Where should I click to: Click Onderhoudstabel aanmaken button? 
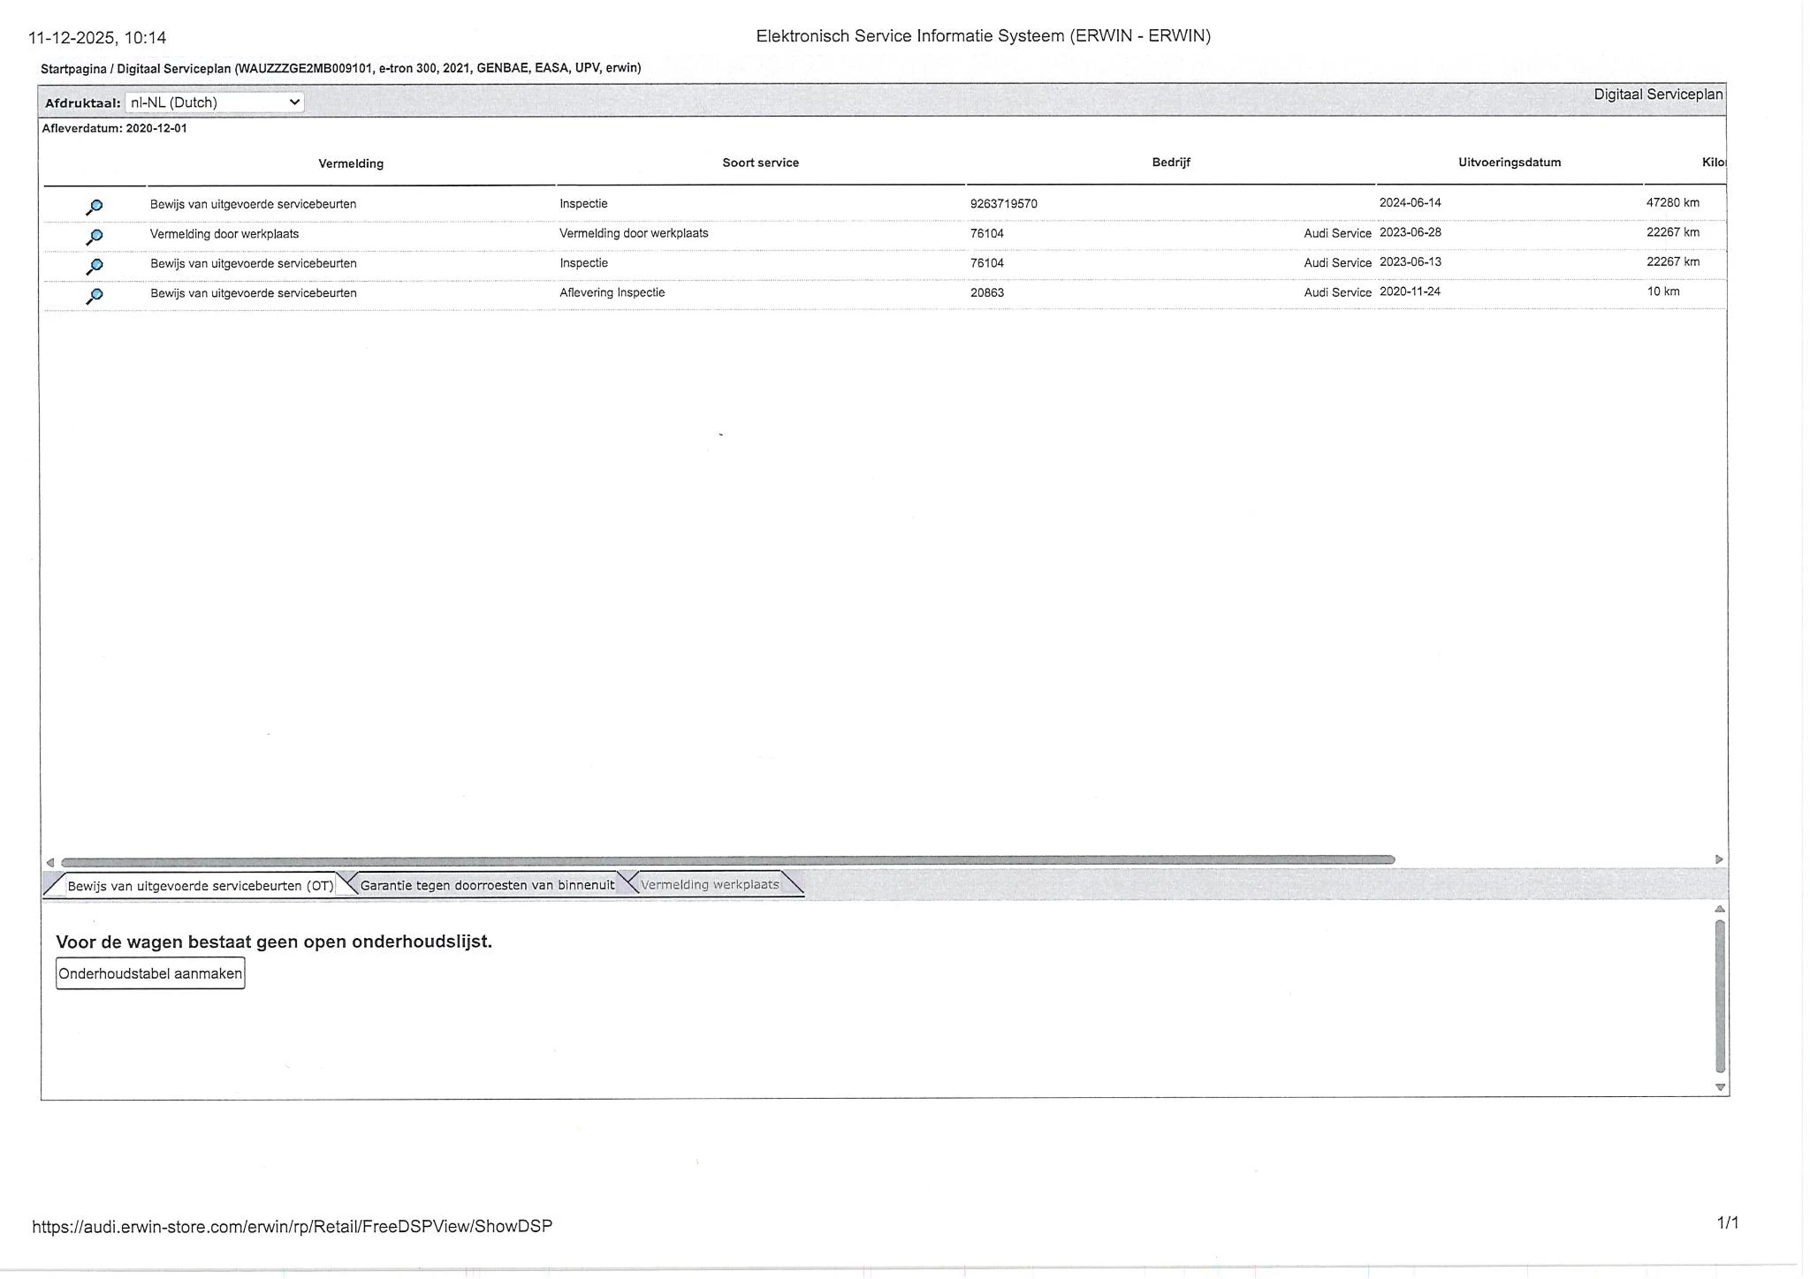click(150, 973)
